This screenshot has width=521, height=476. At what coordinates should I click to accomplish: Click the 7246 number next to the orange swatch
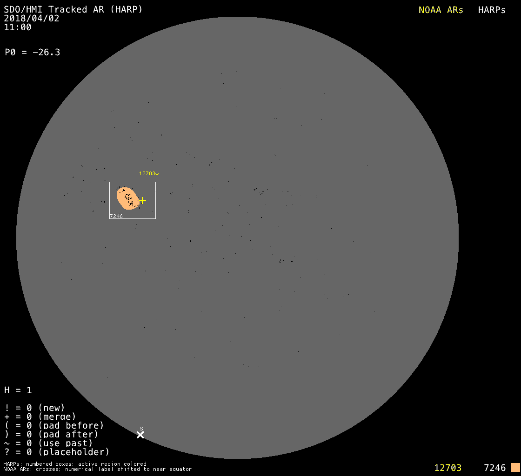point(494,468)
